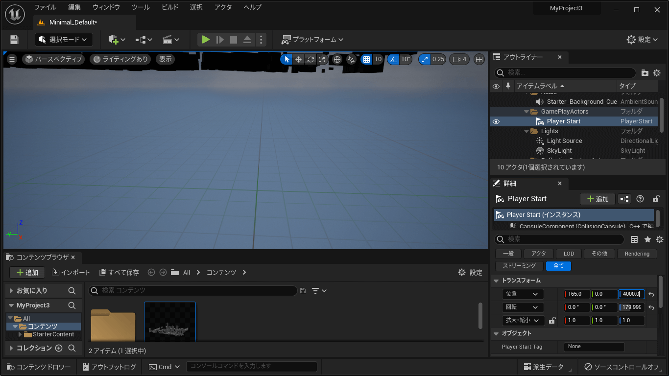Open the viewport hamburger options menu

coord(12,59)
